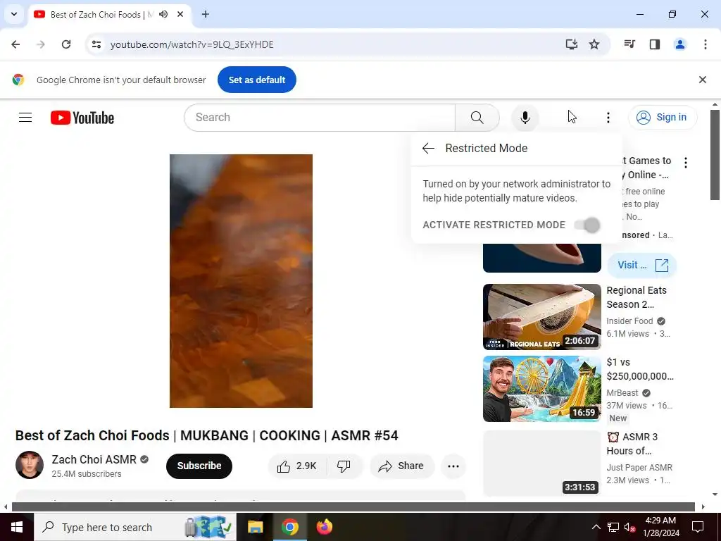Open Chrome side panel
The width and height of the screenshot is (721, 541).
pyautogui.click(x=654, y=44)
